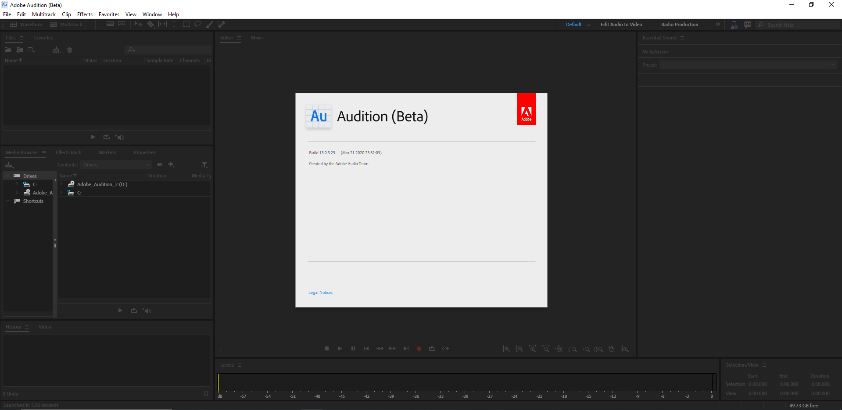842x410 pixels.
Task: Click Media Browser file type filter icon
Action: (204, 165)
